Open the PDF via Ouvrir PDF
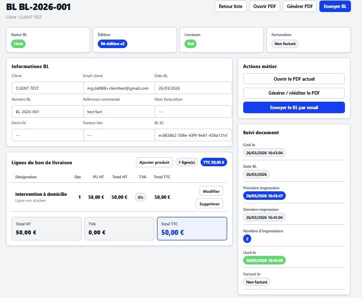Screen dimensions: 362x298 pos(265,7)
